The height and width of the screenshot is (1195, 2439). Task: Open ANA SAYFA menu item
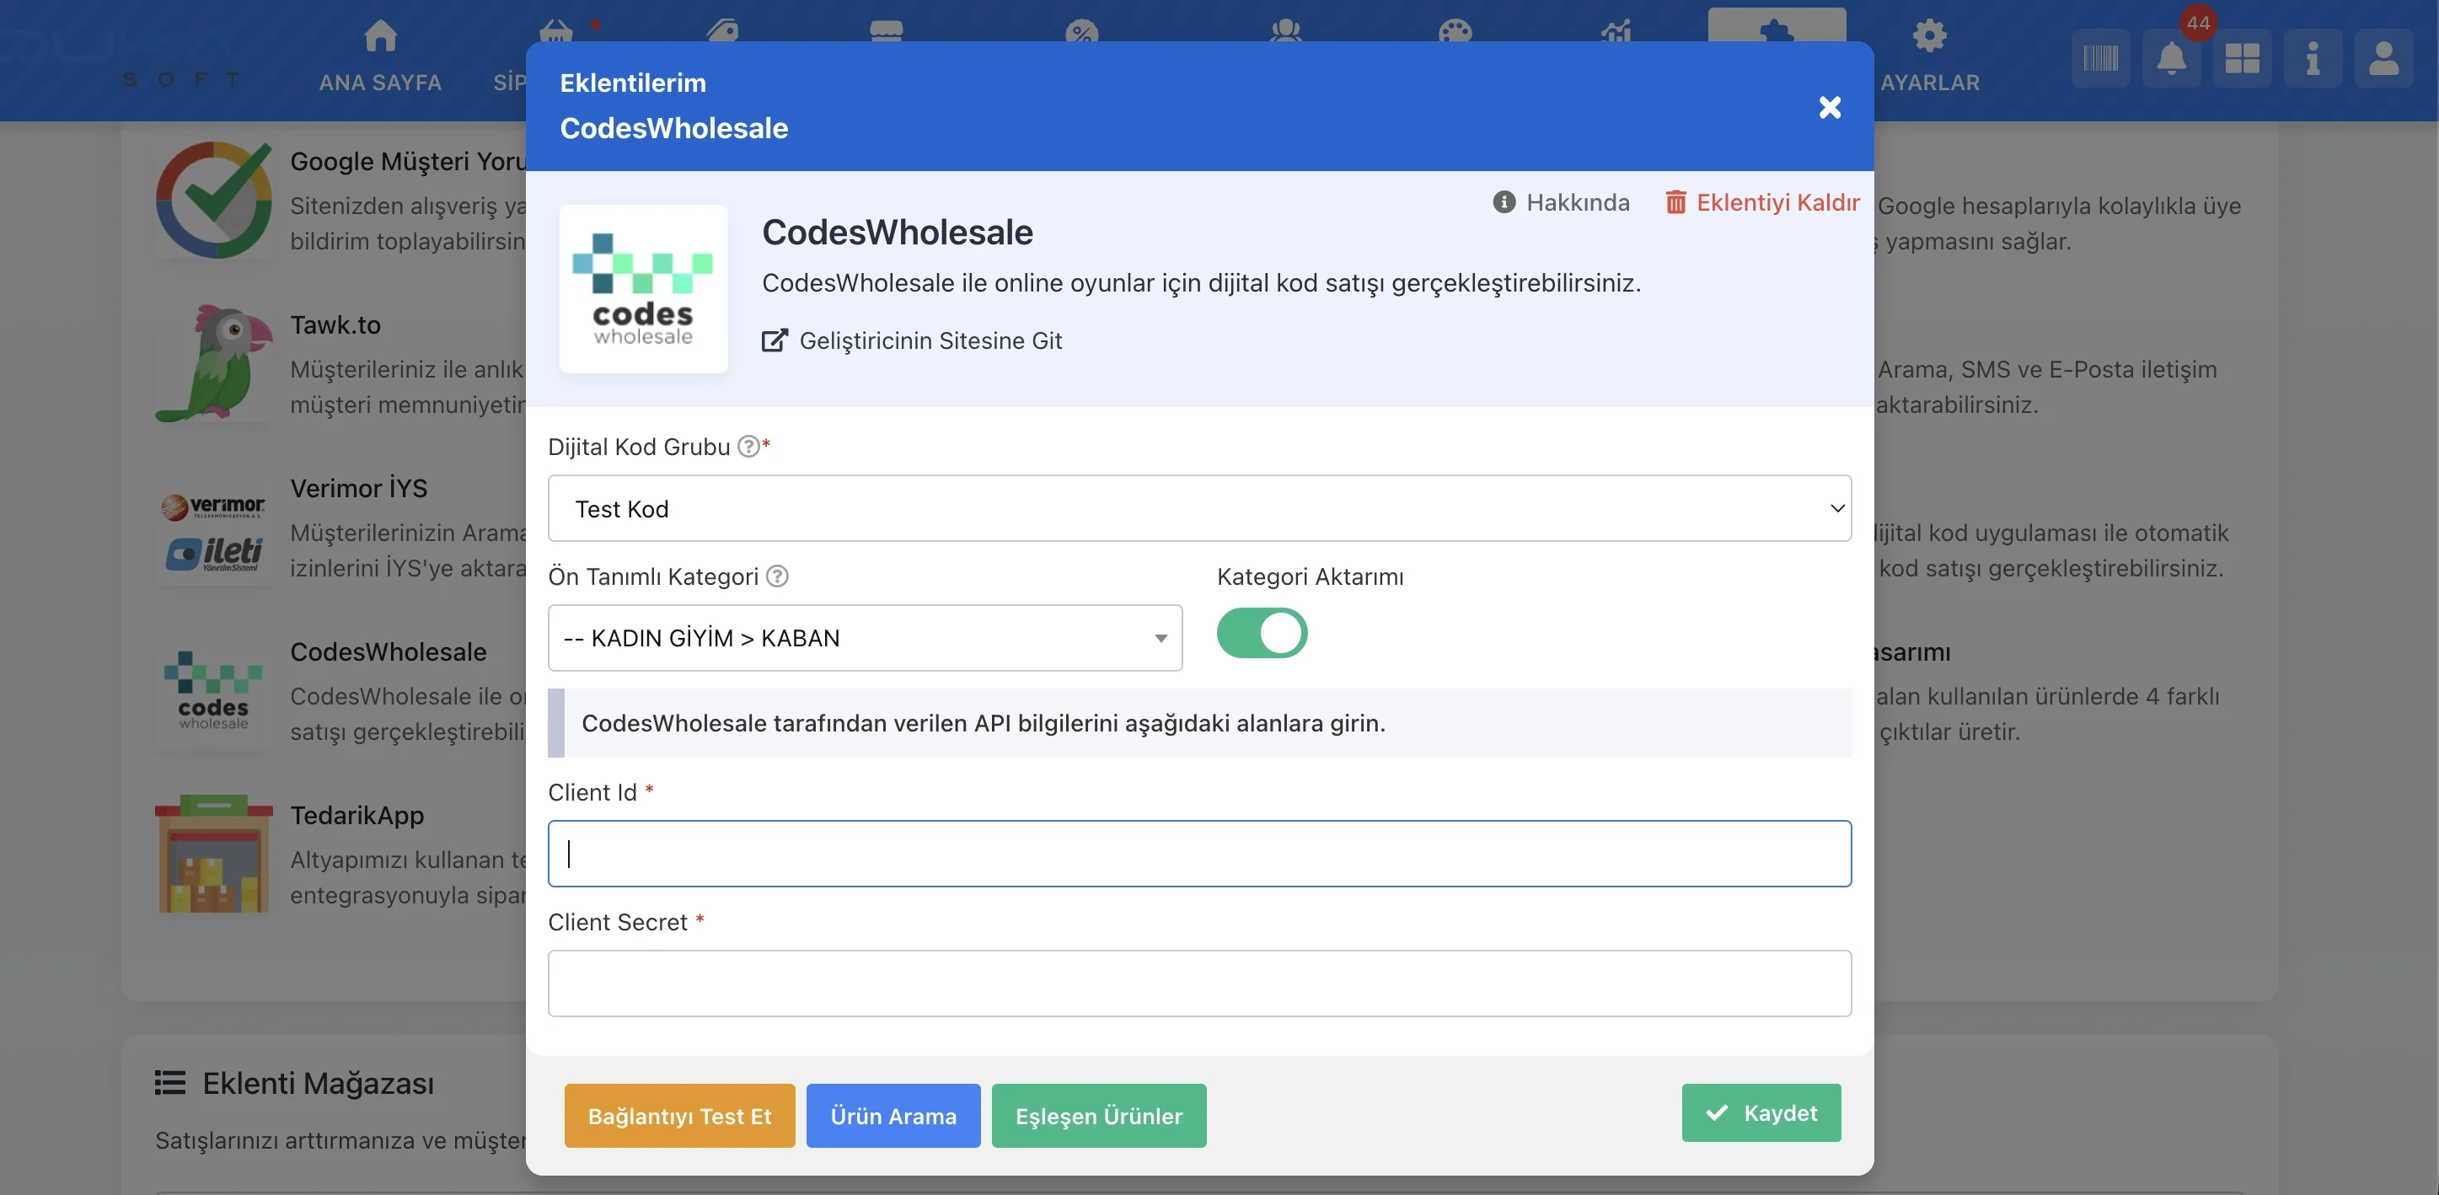[x=380, y=56]
